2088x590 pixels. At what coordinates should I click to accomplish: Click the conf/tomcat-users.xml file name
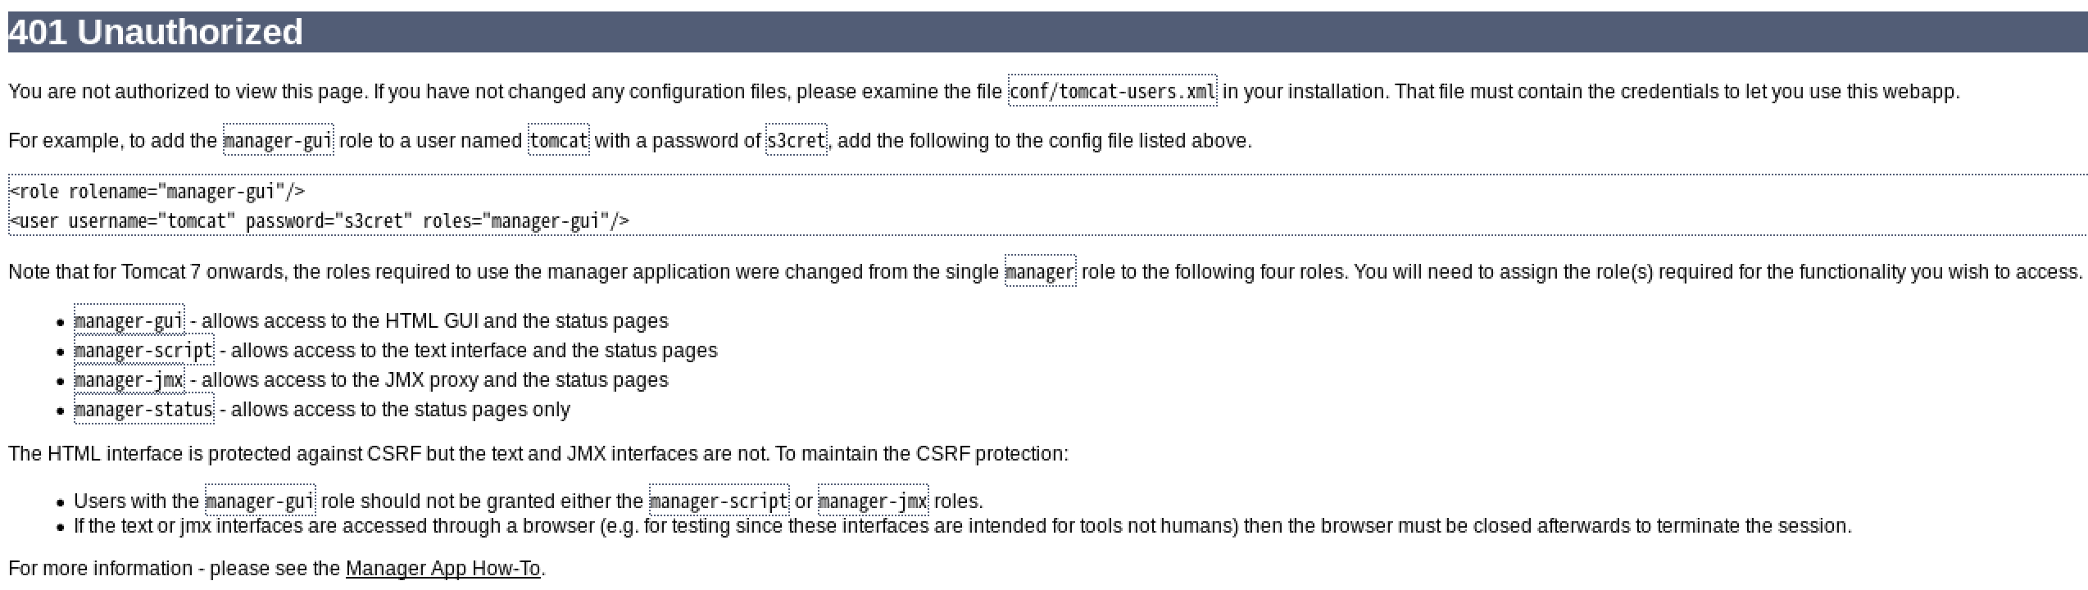click(1112, 91)
